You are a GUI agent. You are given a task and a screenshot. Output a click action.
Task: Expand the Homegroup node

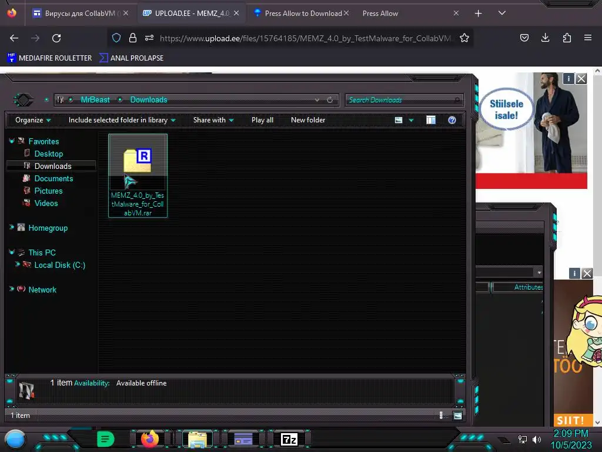(x=12, y=228)
